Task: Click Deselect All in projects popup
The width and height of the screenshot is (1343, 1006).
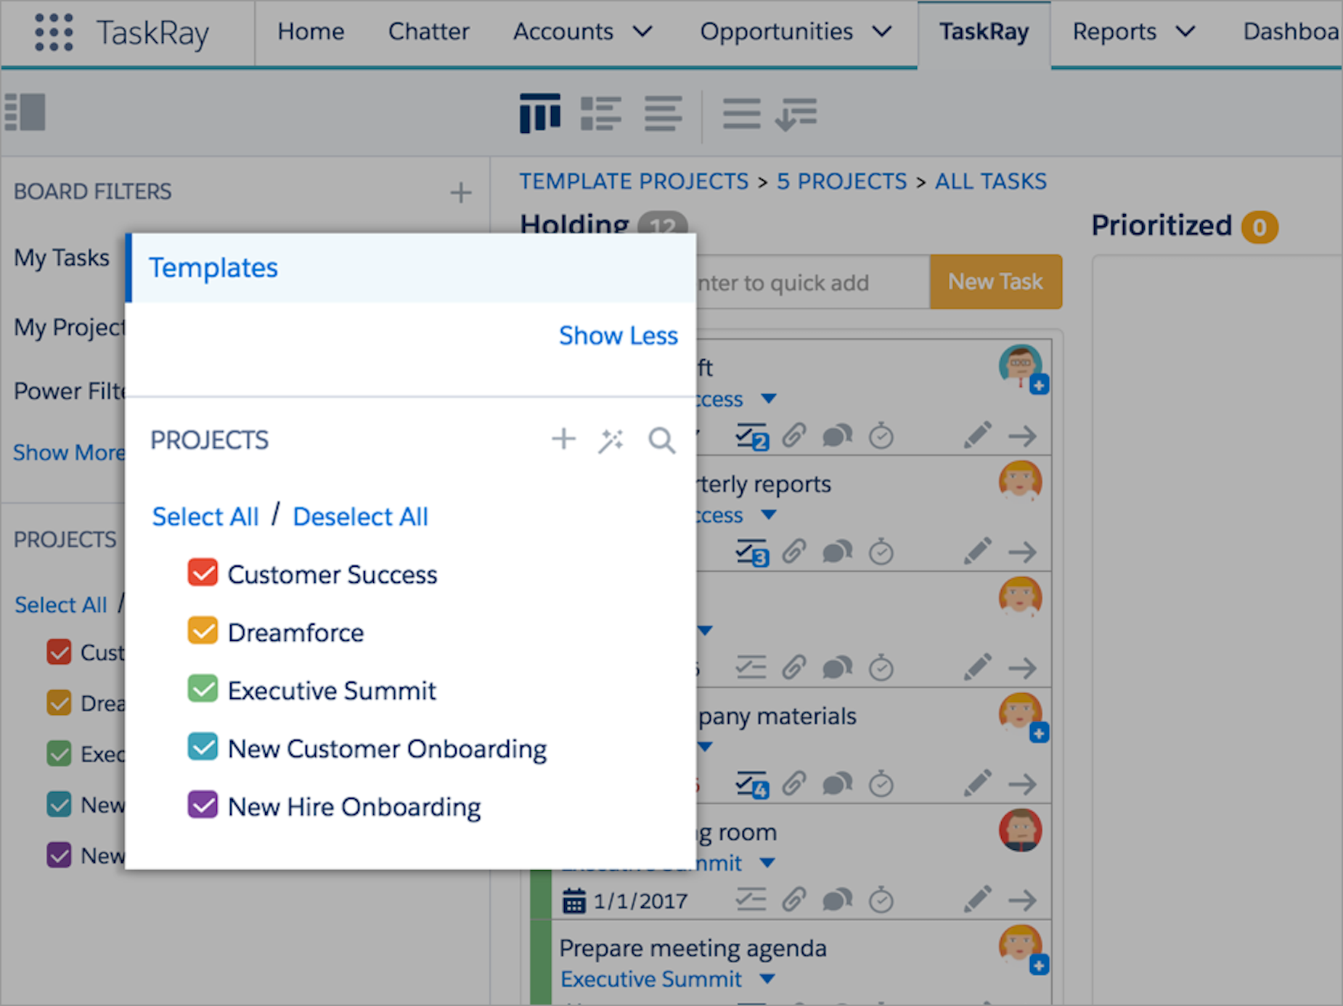Action: click(x=360, y=517)
